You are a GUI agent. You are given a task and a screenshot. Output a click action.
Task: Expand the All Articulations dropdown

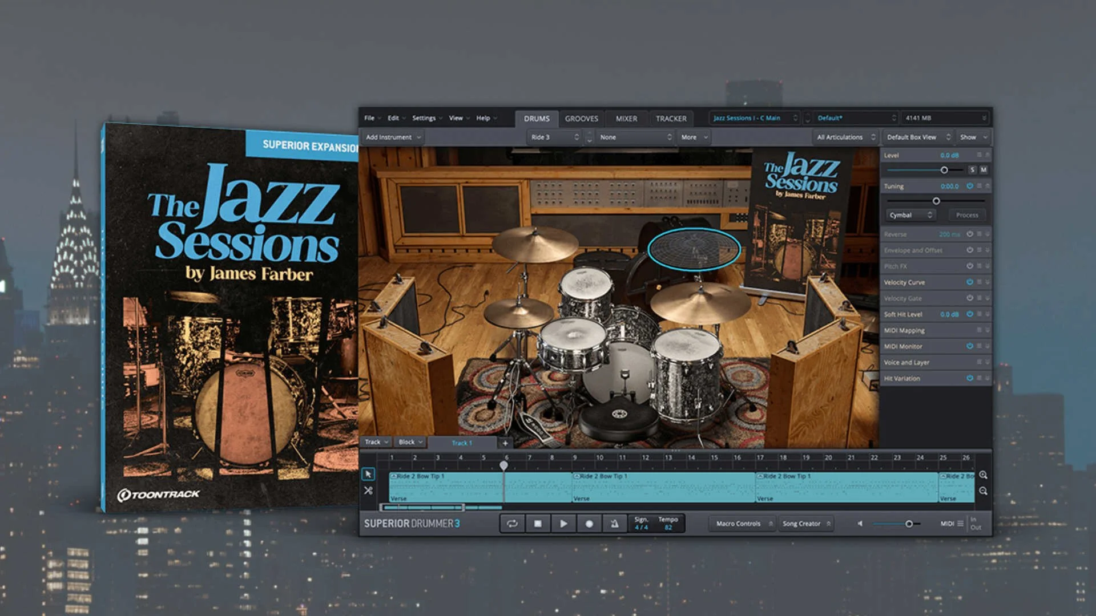tap(845, 137)
